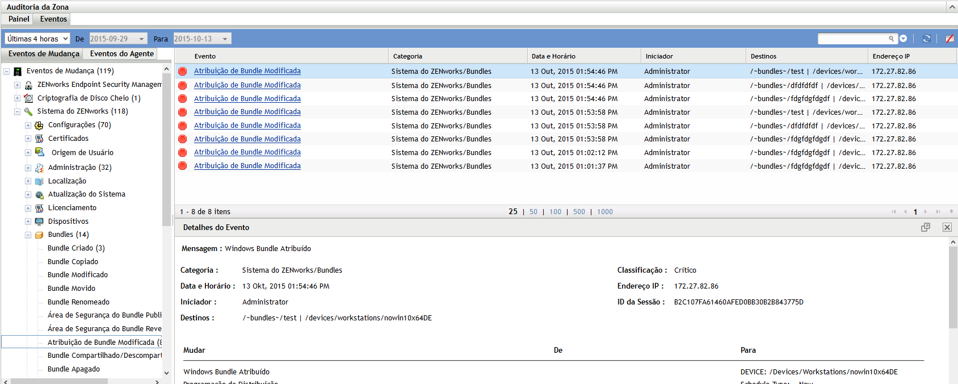Click the Dispositivos monitor icon
Screen dimensions: 958x384
click(x=39, y=222)
